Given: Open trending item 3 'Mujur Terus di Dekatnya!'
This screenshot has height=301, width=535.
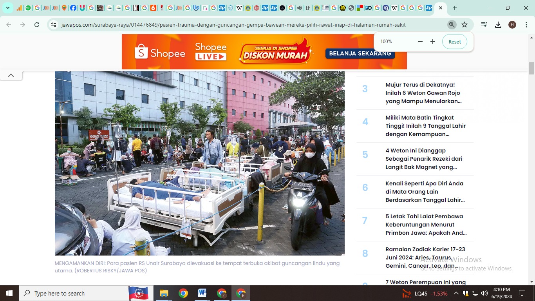Looking at the screenshot, I should click(423, 93).
